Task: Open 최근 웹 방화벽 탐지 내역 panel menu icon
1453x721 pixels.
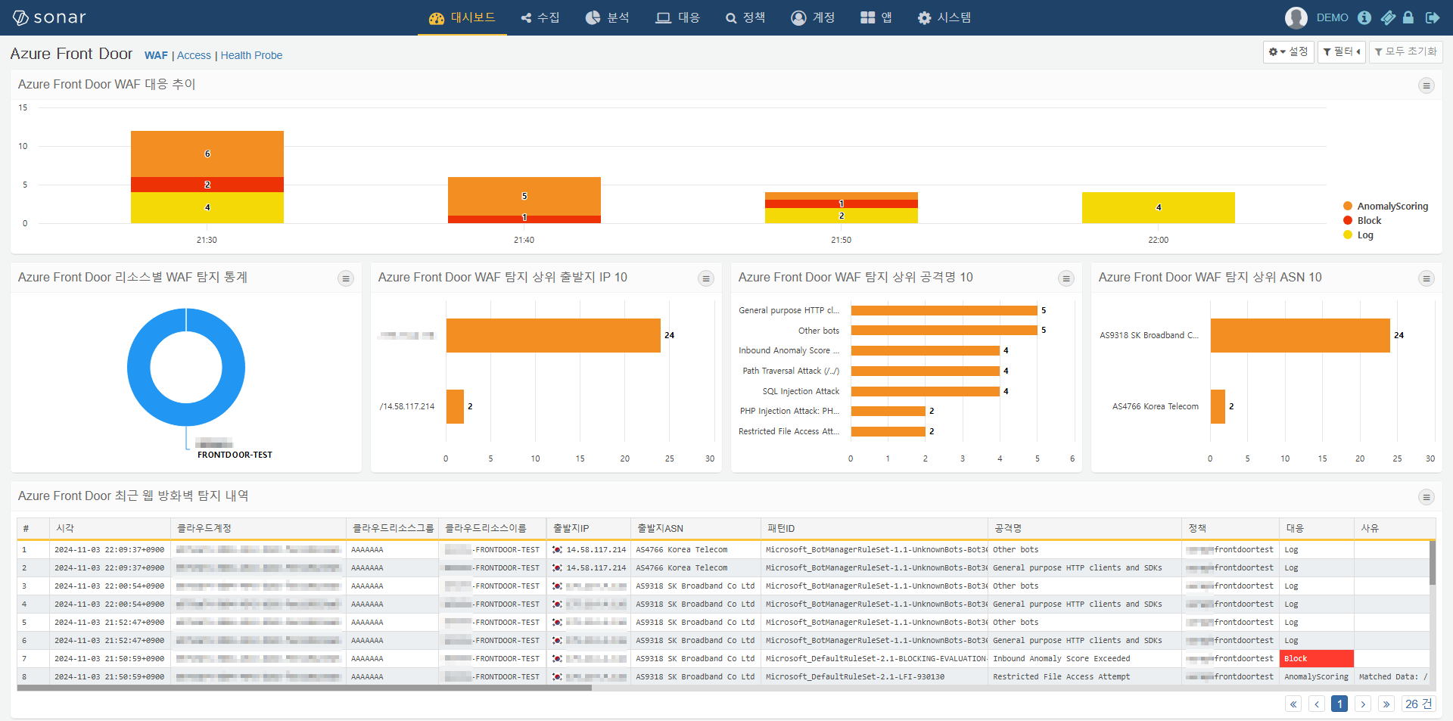Action: [1427, 497]
